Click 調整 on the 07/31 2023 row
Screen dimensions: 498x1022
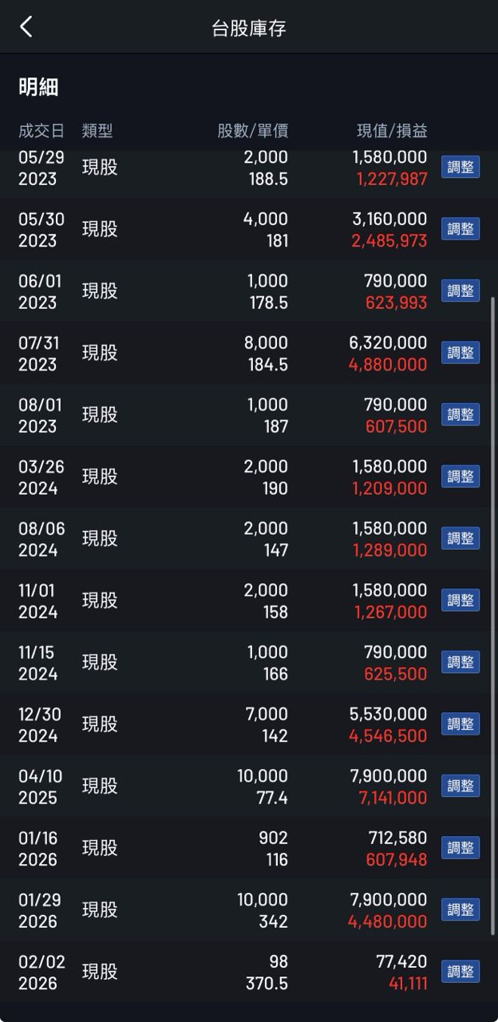[460, 353]
